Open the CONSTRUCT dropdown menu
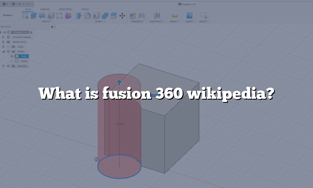Viewport: 313px width, 188px height. 156,22
